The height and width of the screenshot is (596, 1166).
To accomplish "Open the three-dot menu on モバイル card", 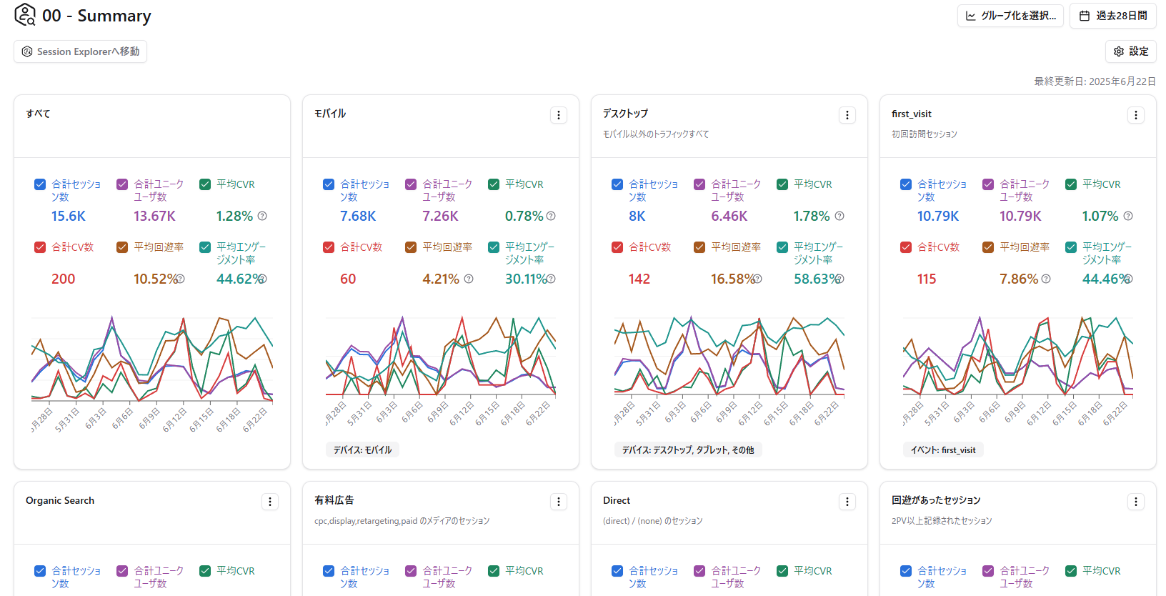I will pos(559,115).
